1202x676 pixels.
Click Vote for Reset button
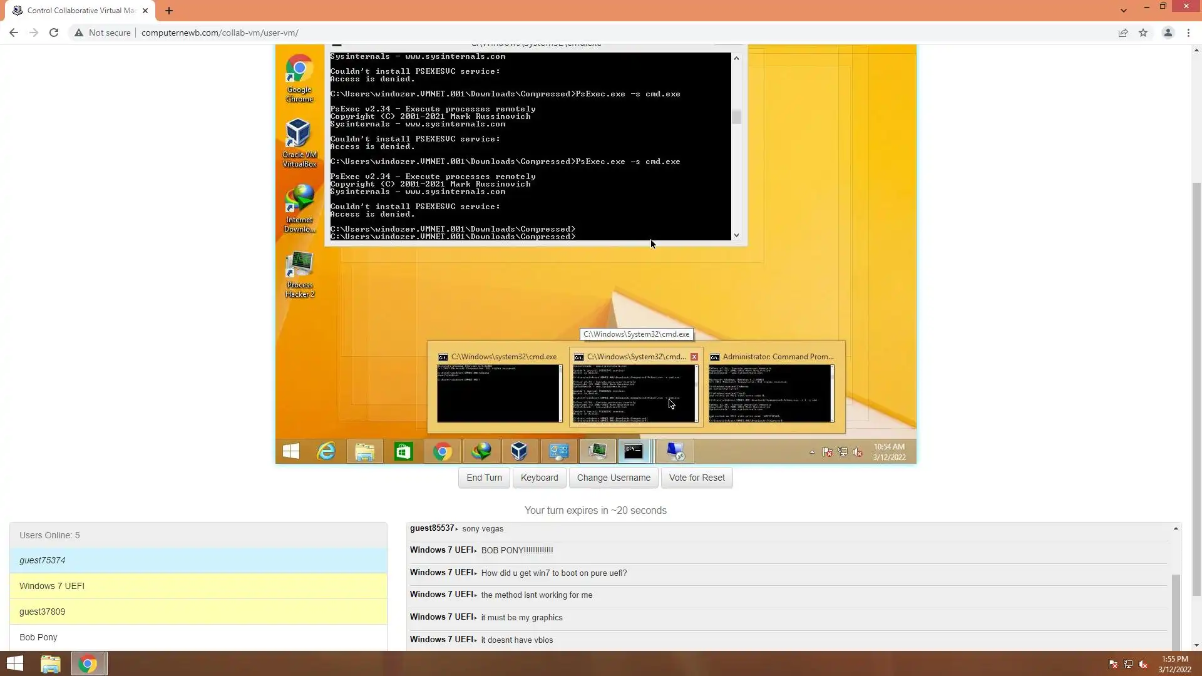[x=696, y=478]
